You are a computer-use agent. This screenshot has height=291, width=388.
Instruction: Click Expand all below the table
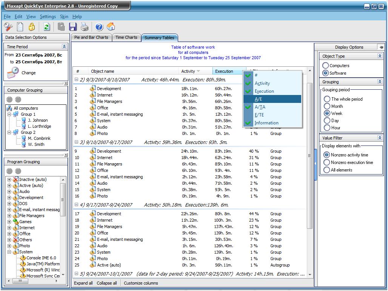83,283
